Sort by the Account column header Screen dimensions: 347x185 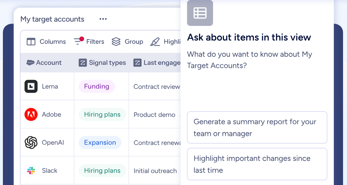coord(47,63)
